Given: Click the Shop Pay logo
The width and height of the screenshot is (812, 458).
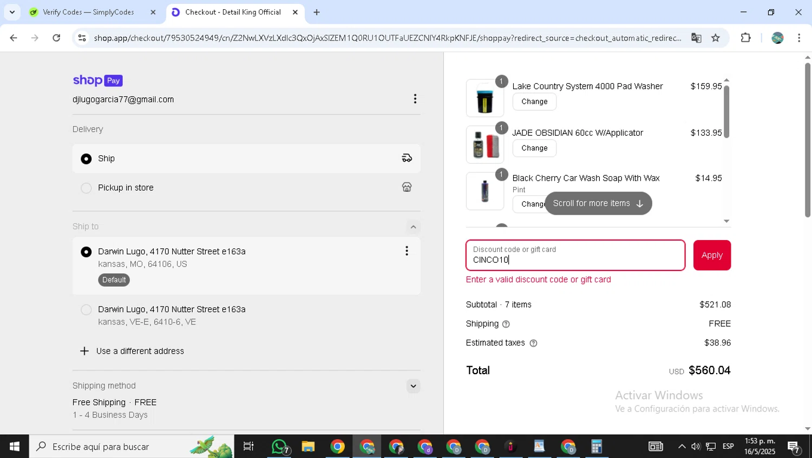Looking at the screenshot, I should 97,81.
